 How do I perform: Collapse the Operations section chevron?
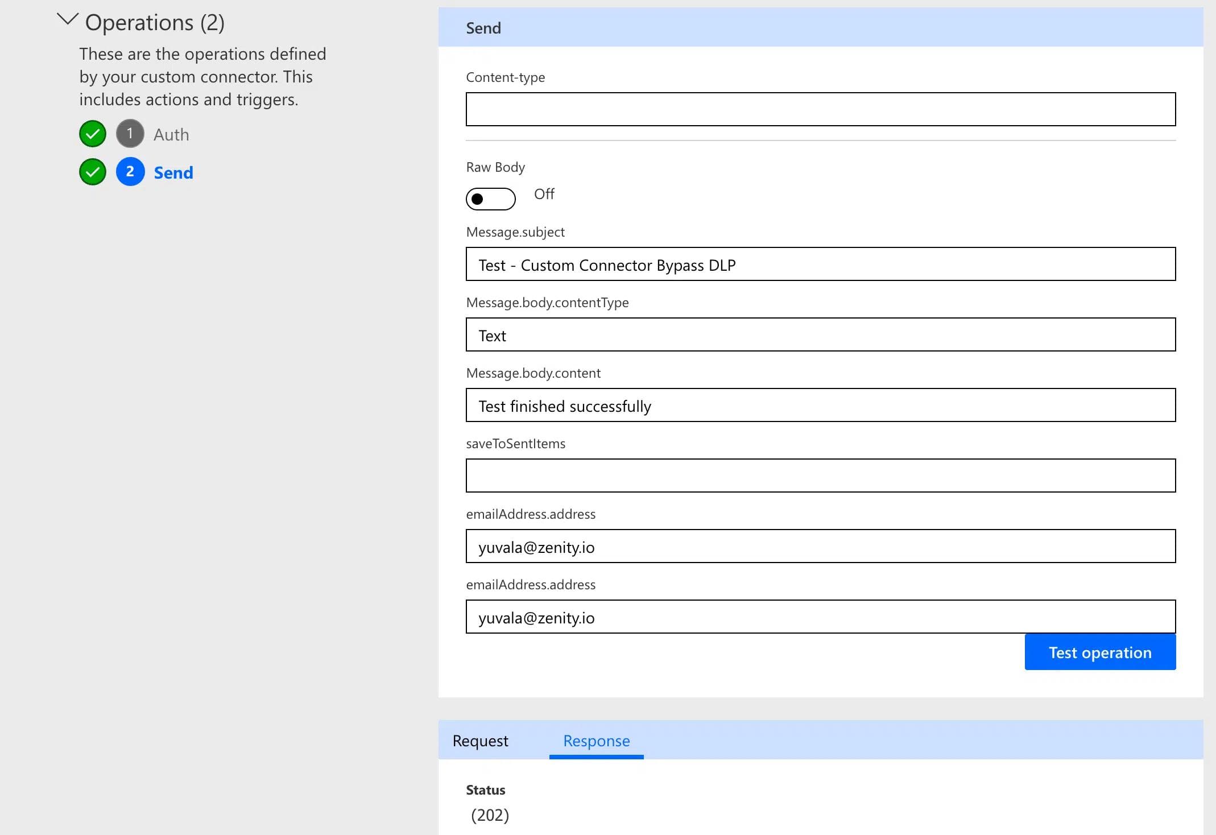tap(68, 20)
